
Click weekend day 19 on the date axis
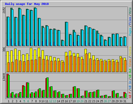point(78,101)
